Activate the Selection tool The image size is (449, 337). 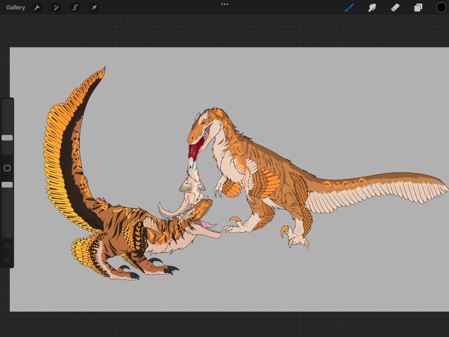(x=75, y=8)
